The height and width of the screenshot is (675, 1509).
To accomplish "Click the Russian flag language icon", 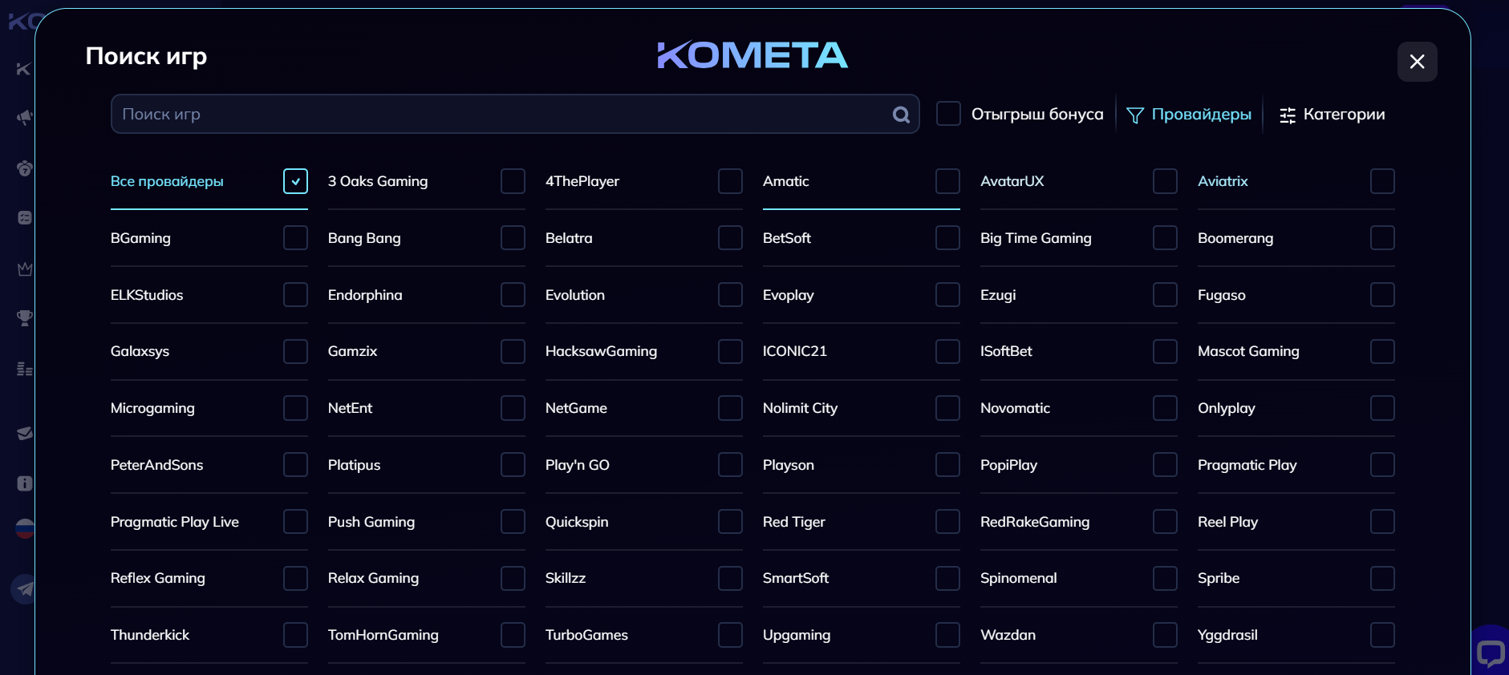I will click(25, 528).
